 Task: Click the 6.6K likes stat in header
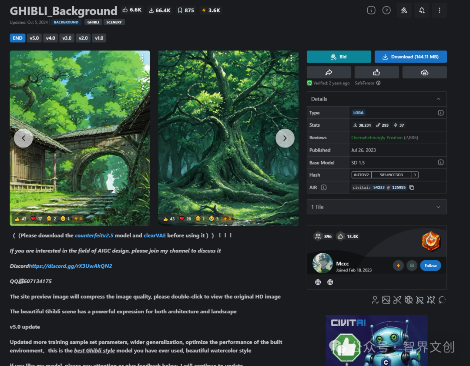pos(132,10)
